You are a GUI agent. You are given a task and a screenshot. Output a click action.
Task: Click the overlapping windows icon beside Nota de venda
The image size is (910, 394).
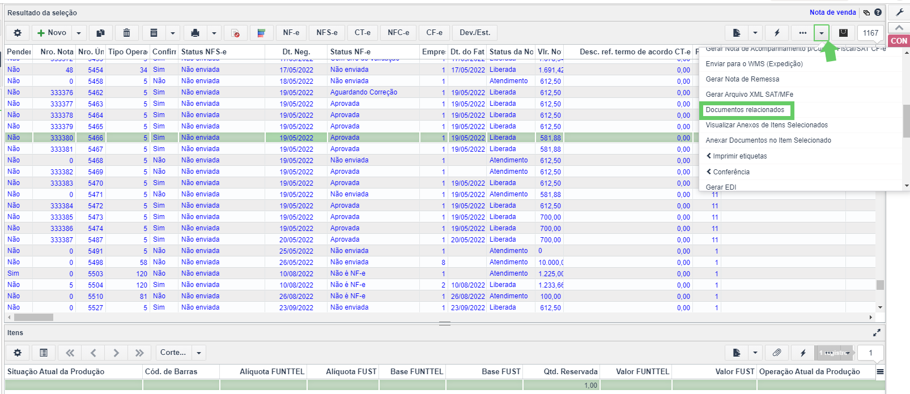click(x=866, y=12)
